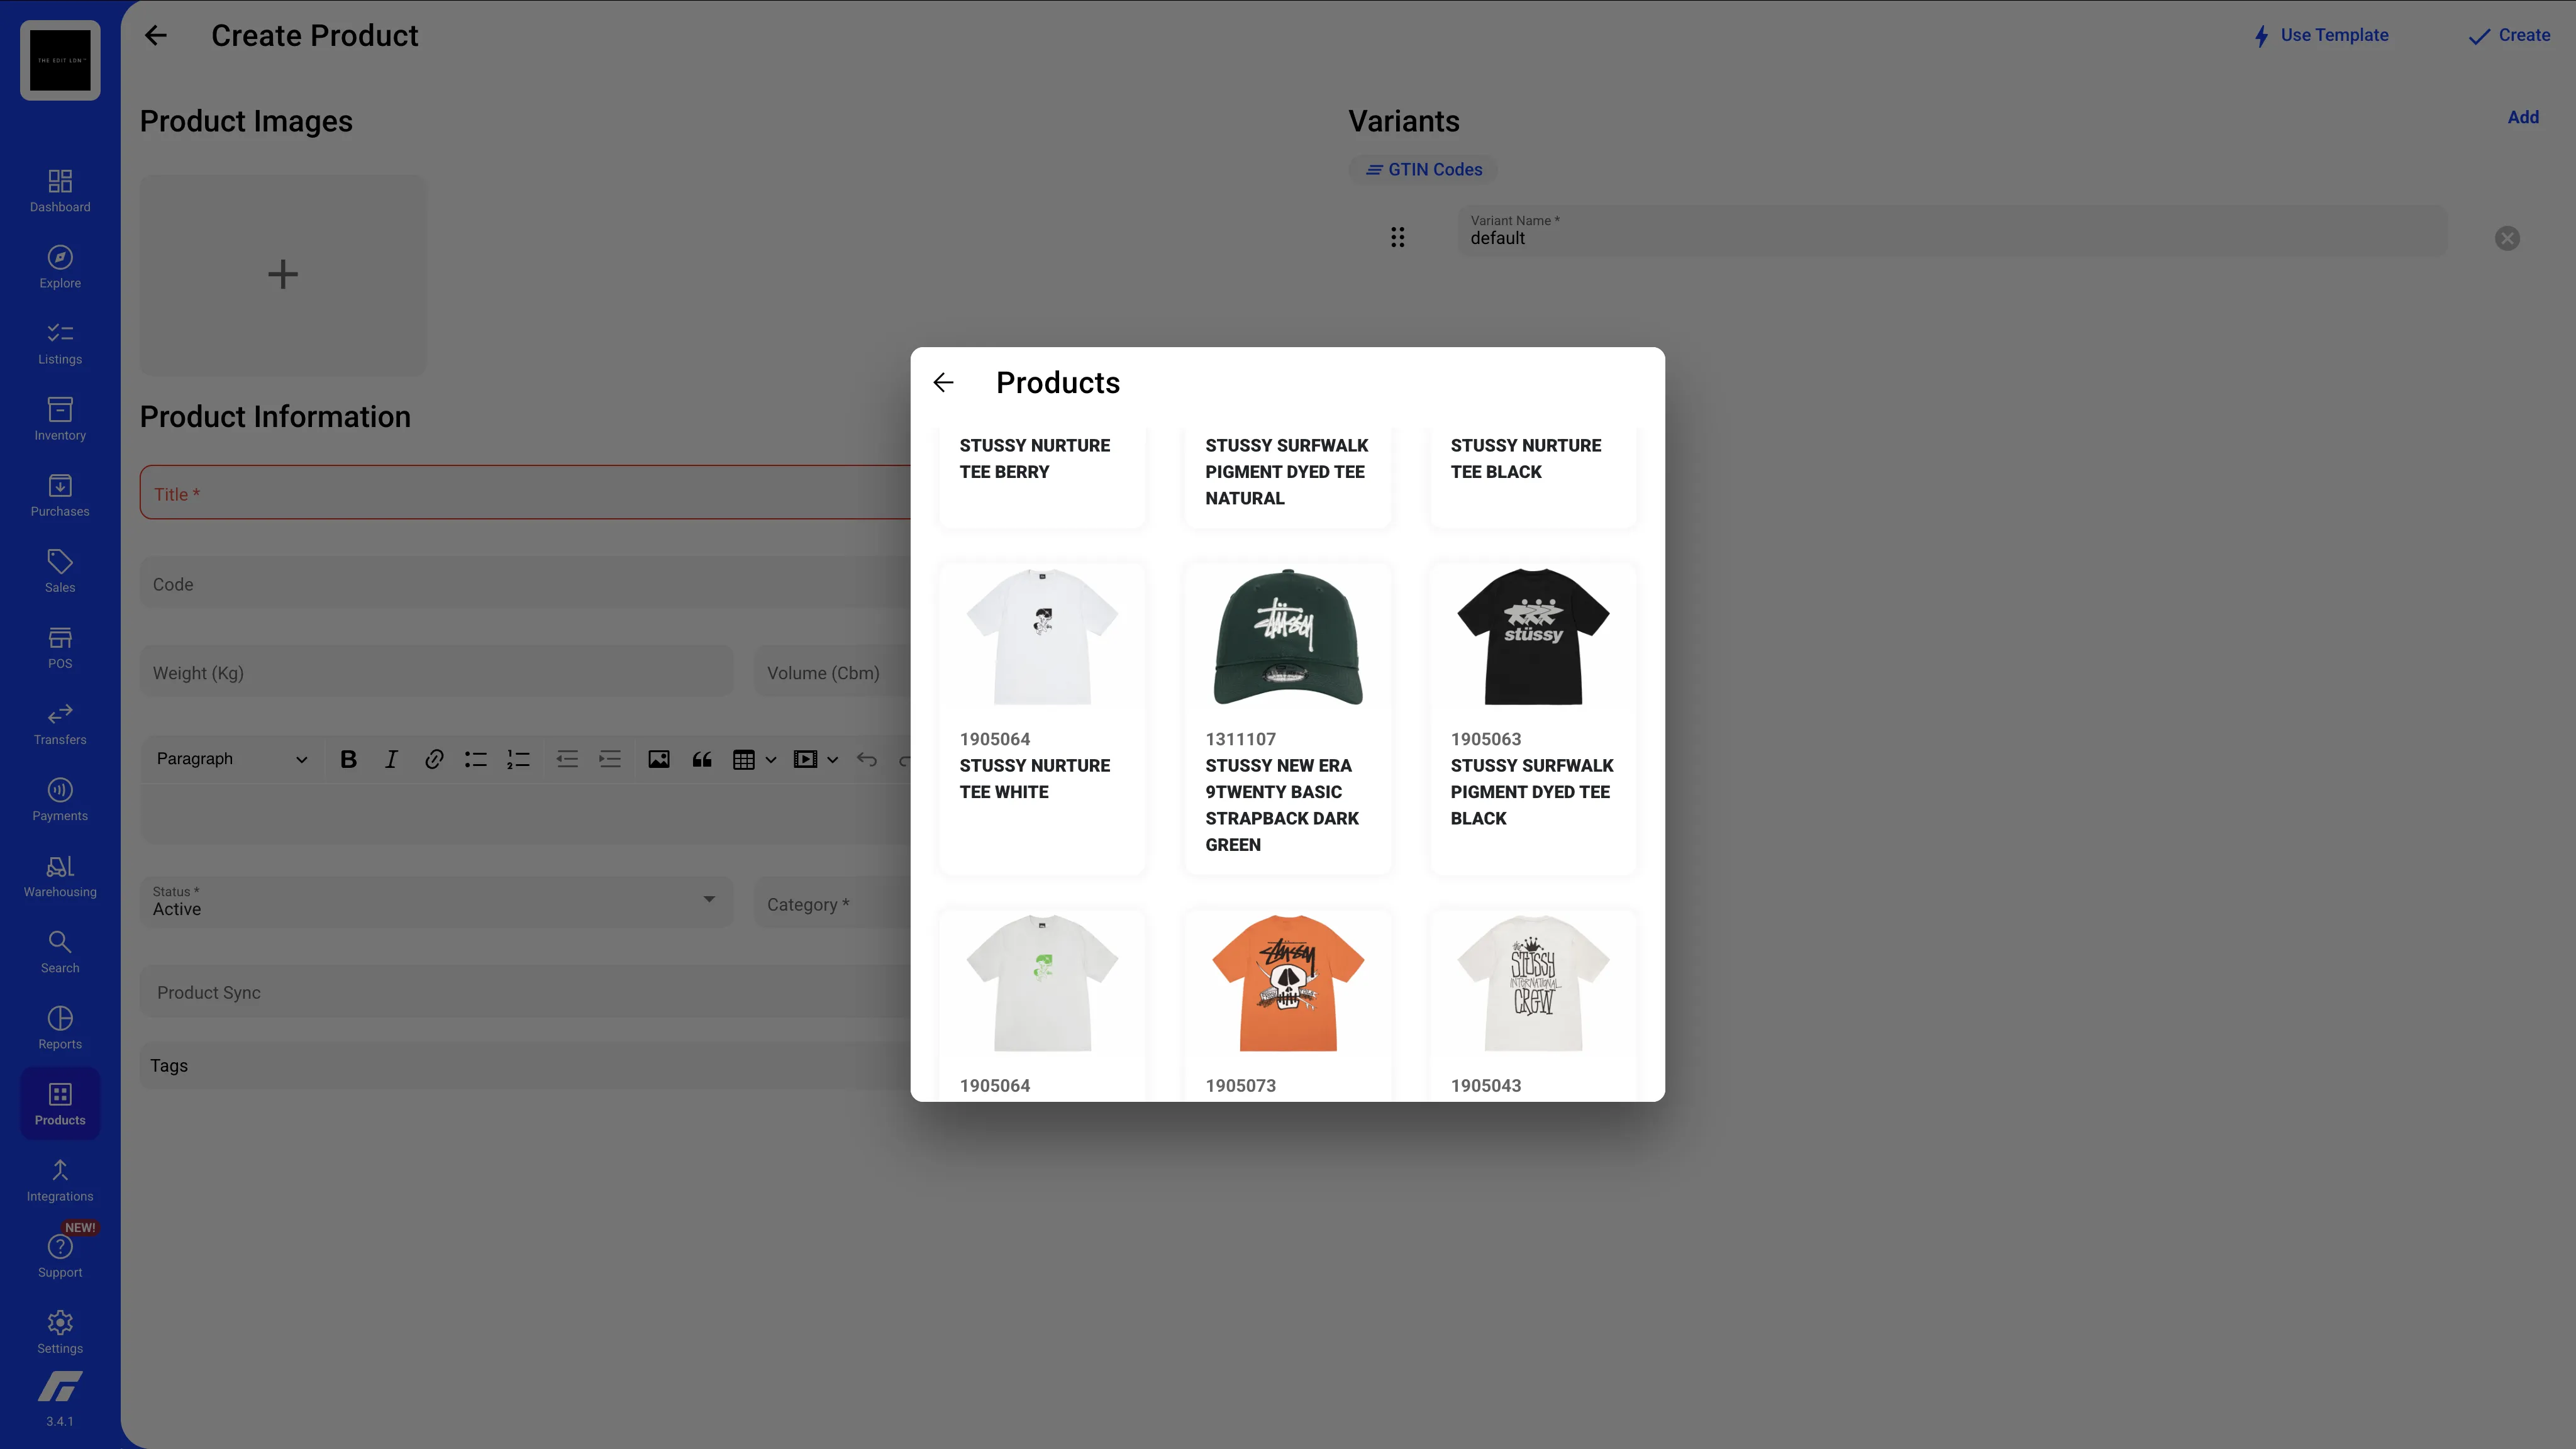
Task: Toggle the bulleted list formatting
Action: (x=475, y=759)
